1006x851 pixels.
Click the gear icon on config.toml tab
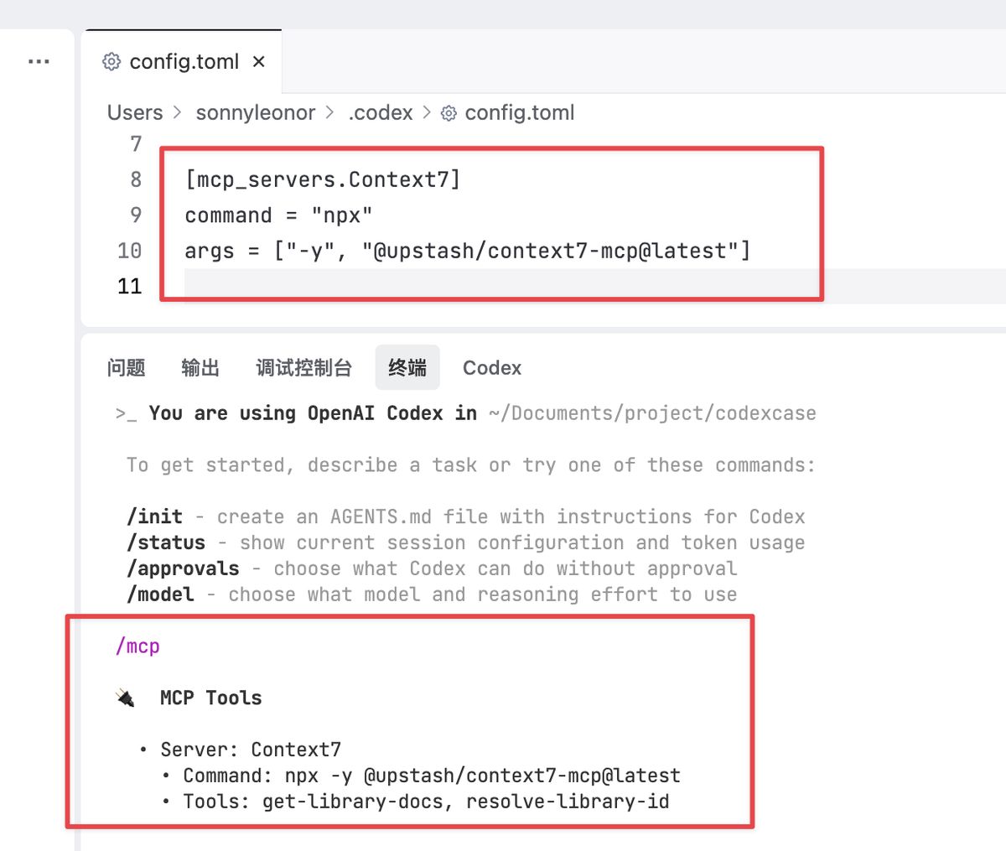coord(111,62)
